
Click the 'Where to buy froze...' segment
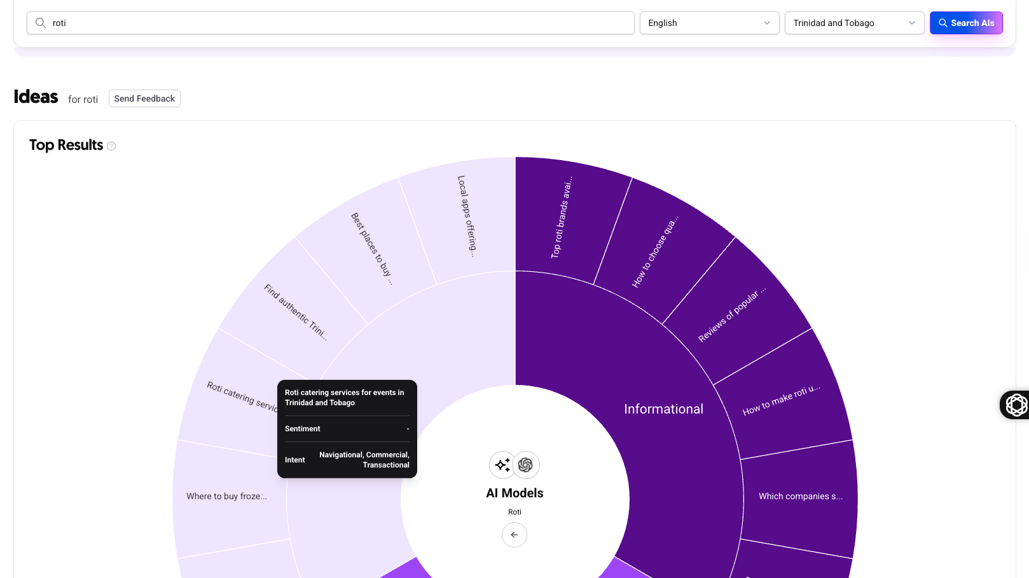(x=226, y=496)
